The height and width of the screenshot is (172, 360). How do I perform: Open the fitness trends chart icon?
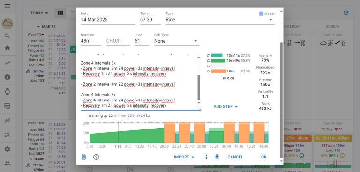point(7,63)
